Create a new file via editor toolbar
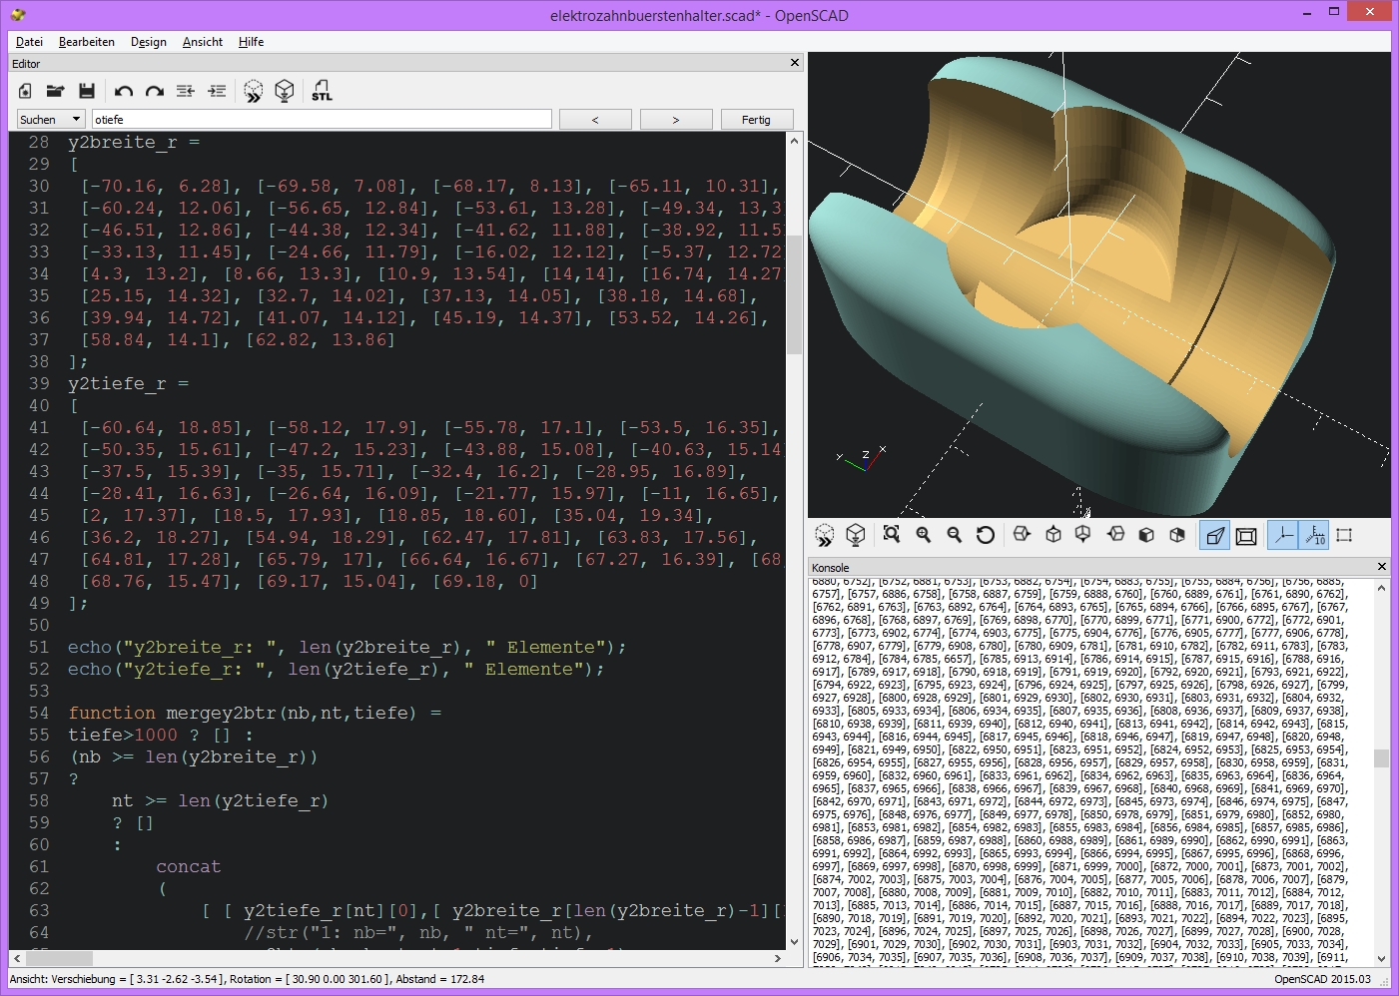 coord(25,91)
